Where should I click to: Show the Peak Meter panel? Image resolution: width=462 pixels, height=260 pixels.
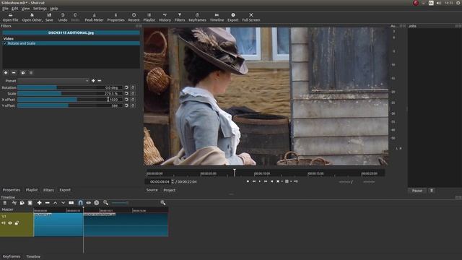coord(94,17)
